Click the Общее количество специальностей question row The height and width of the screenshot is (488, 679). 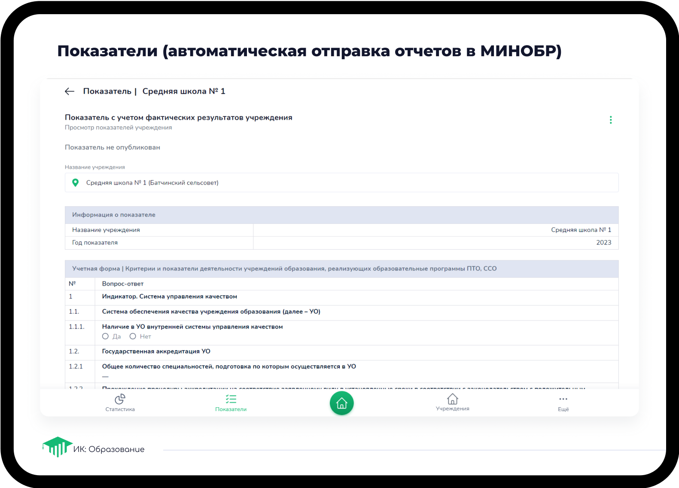tap(229, 366)
